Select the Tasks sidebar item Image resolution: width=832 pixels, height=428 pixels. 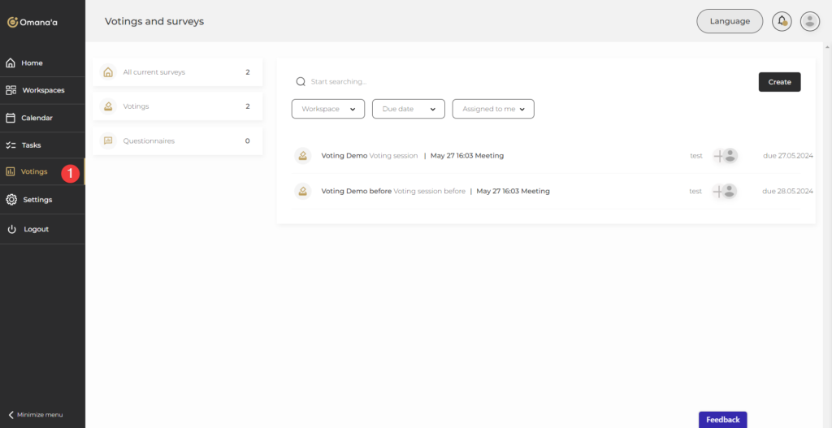click(32, 145)
